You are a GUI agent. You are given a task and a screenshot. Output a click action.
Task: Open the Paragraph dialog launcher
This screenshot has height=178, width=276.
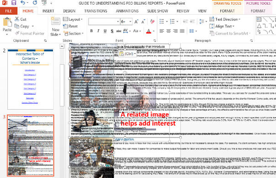tap(251, 41)
